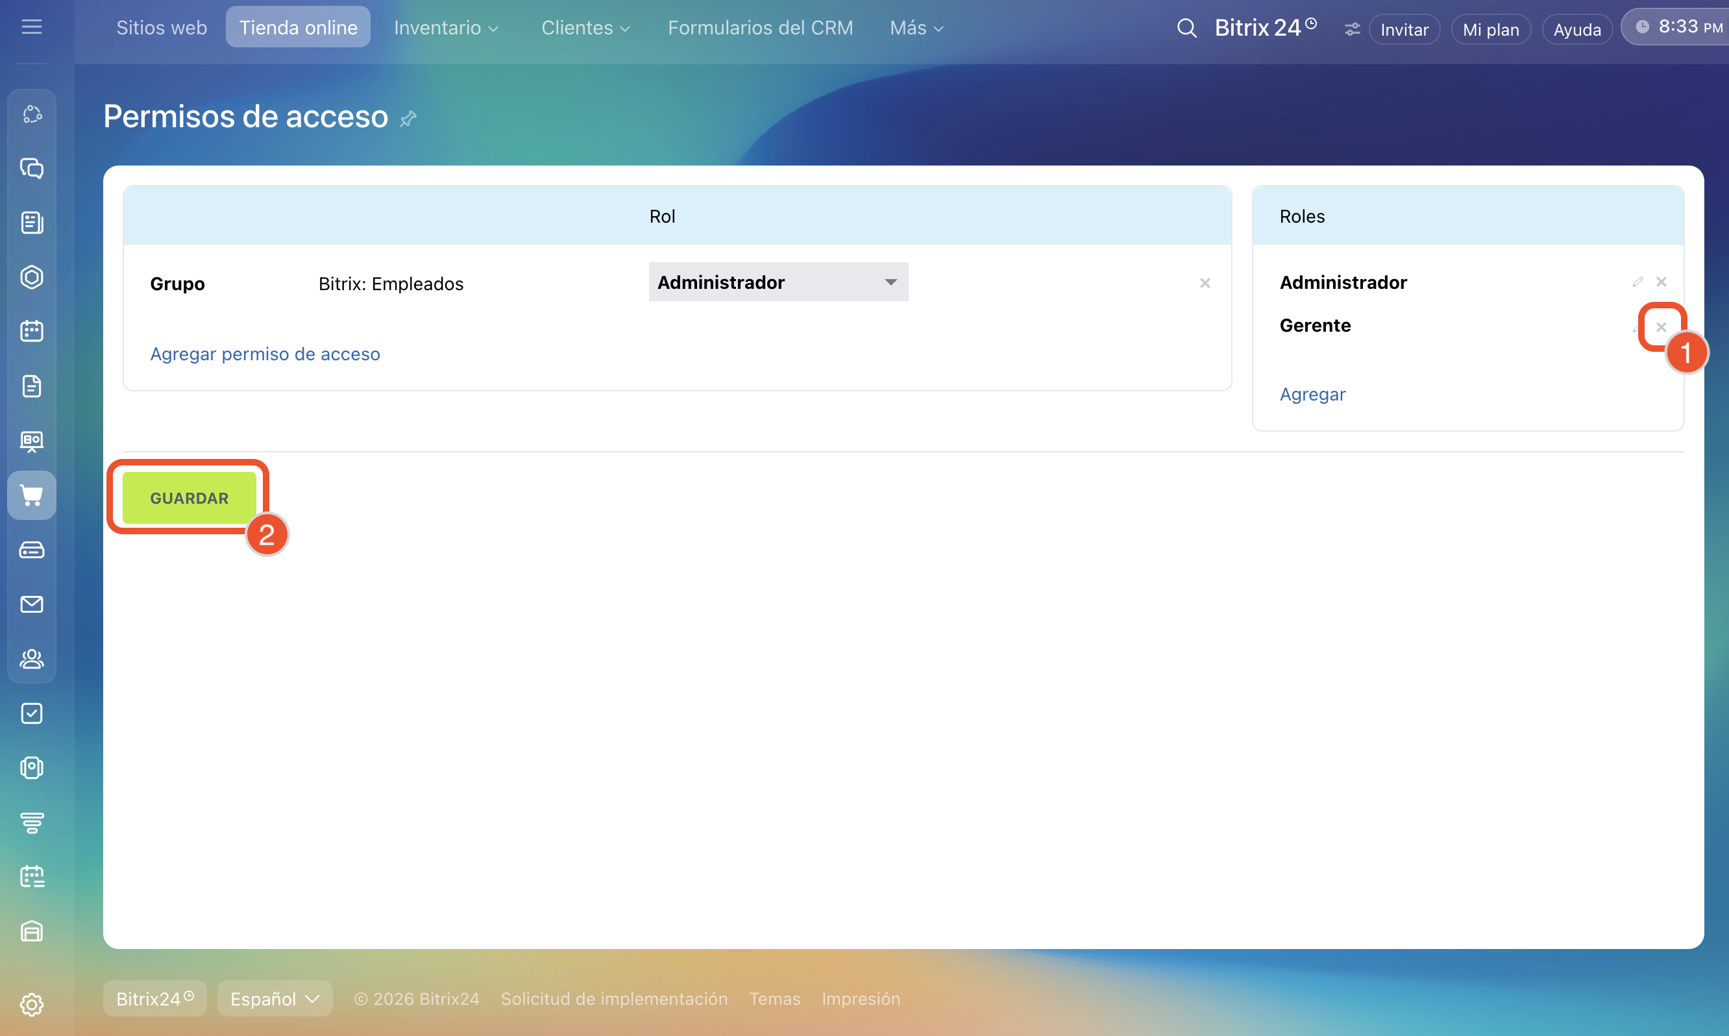The height and width of the screenshot is (1036, 1729).
Task: Click Agregar permiso de acceso link
Action: coord(265,354)
